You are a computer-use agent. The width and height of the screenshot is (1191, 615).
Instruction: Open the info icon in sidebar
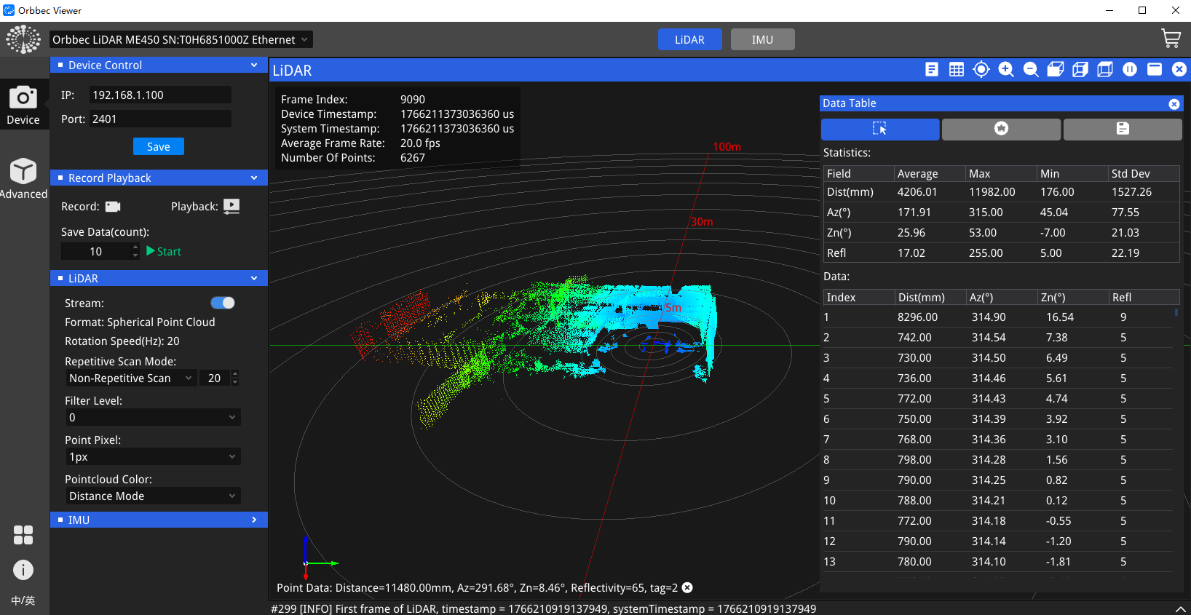coord(23,570)
